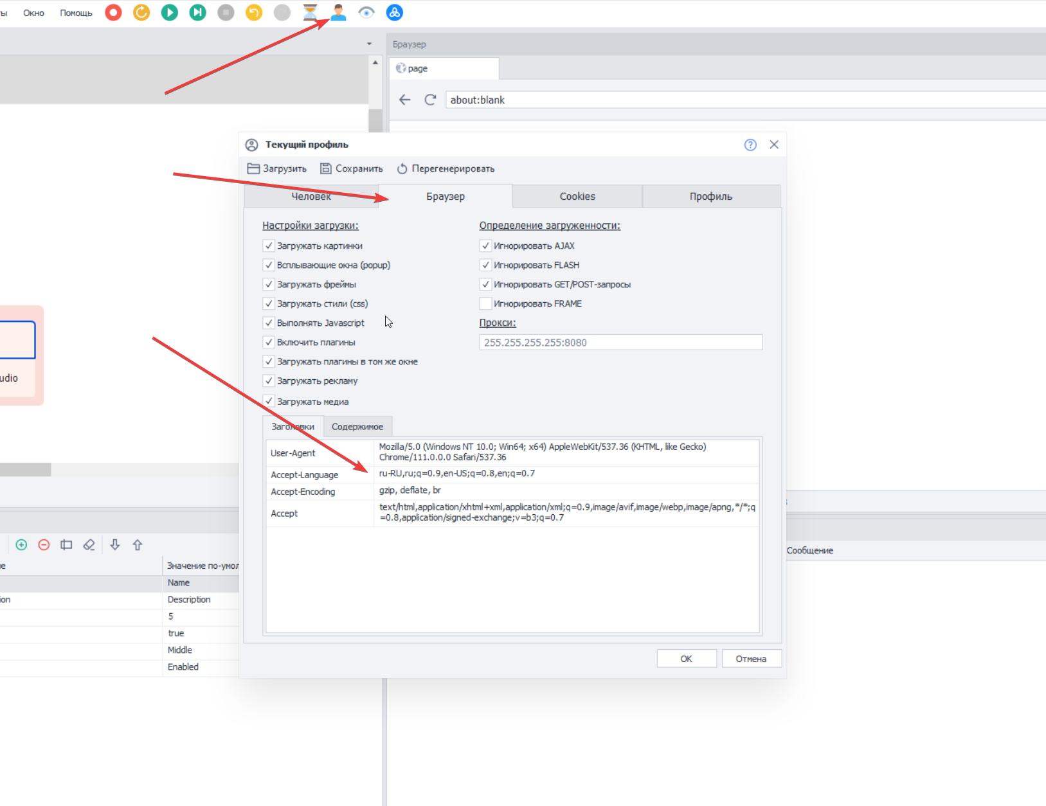The width and height of the screenshot is (1046, 806).
Task: Click Отмена to cancel dialog
Action: pyautogui.click(x=751, y=659)
